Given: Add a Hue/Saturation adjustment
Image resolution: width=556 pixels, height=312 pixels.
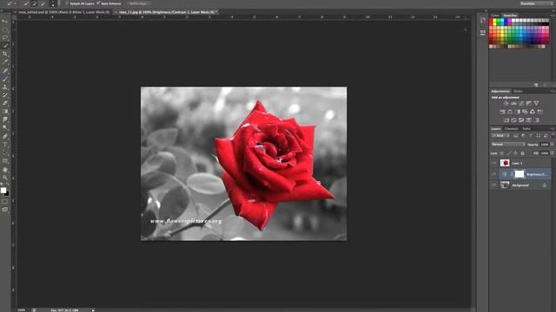Looking at the screenshot, I should pyautogui.click(x=502, y=112).
